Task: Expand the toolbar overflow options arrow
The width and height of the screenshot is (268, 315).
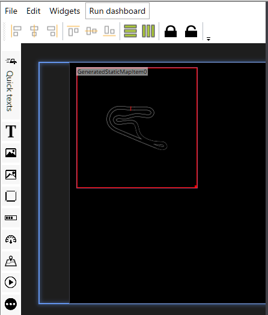Action: 209,39
